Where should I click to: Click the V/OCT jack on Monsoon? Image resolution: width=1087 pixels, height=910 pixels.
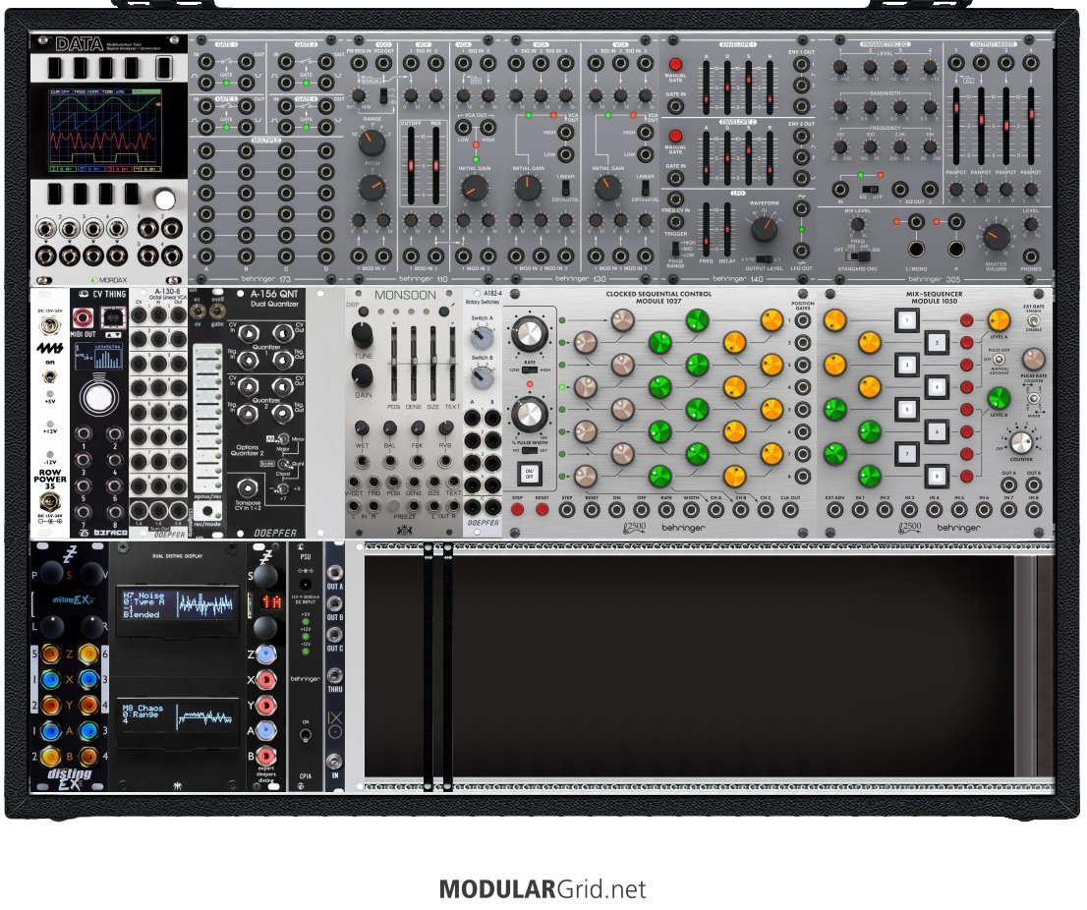coord(354,483)
